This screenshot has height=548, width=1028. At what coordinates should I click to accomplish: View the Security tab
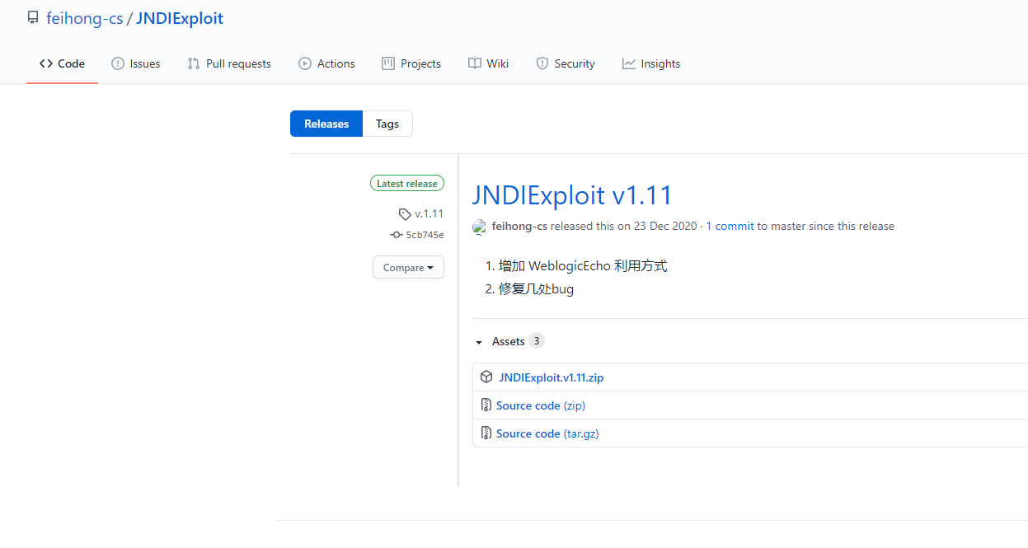point(566,63)
